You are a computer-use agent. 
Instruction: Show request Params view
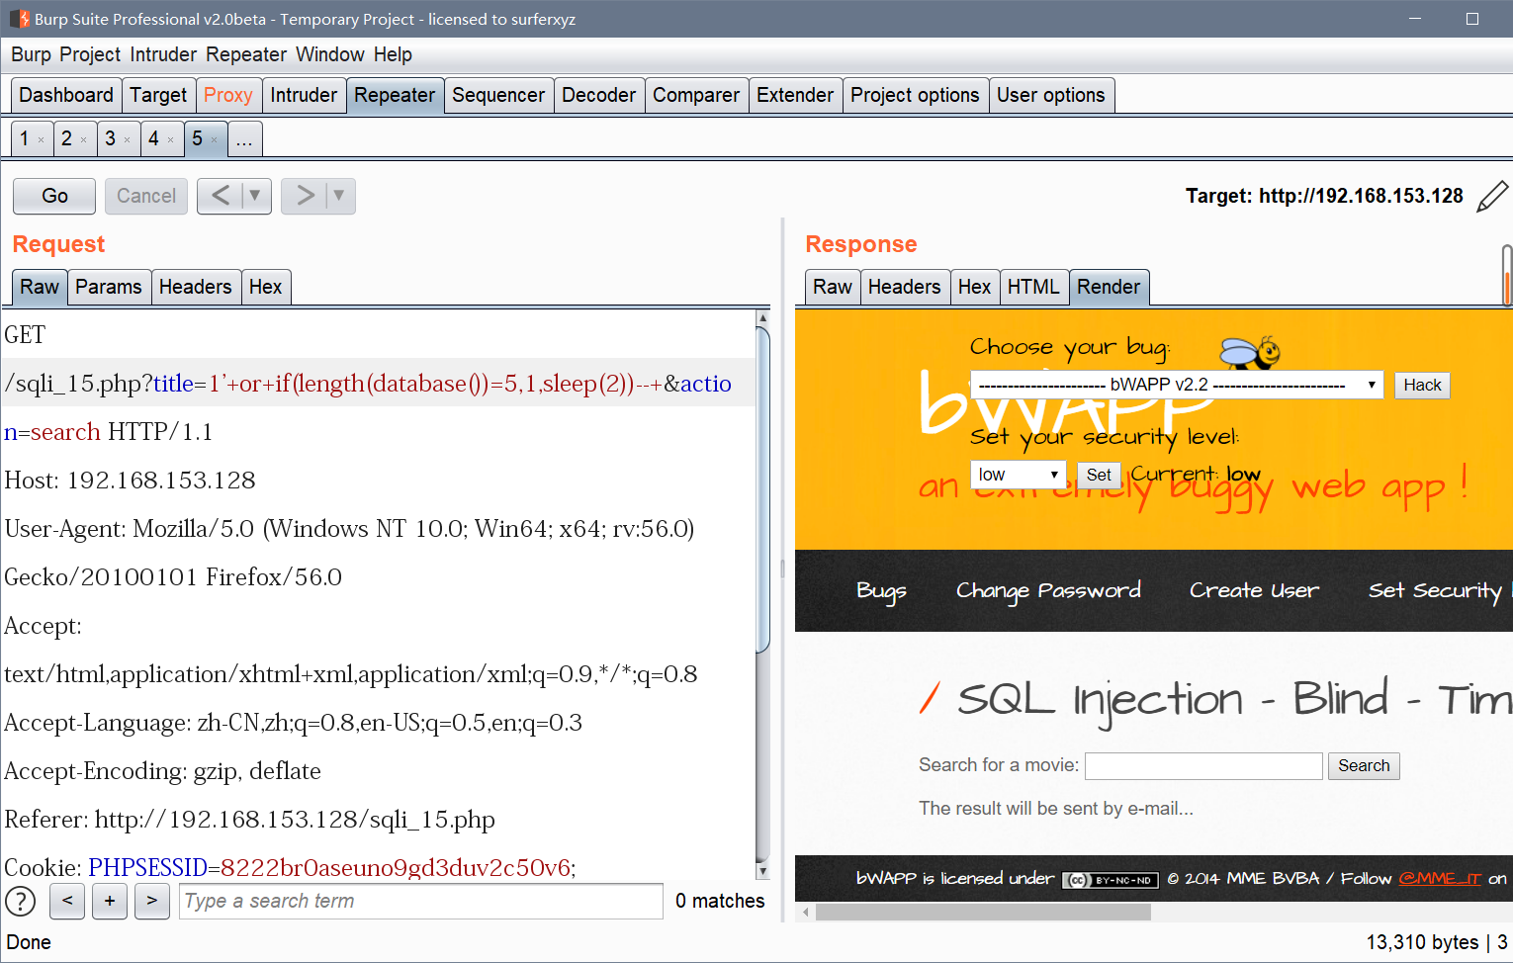[x=109, y=287]
